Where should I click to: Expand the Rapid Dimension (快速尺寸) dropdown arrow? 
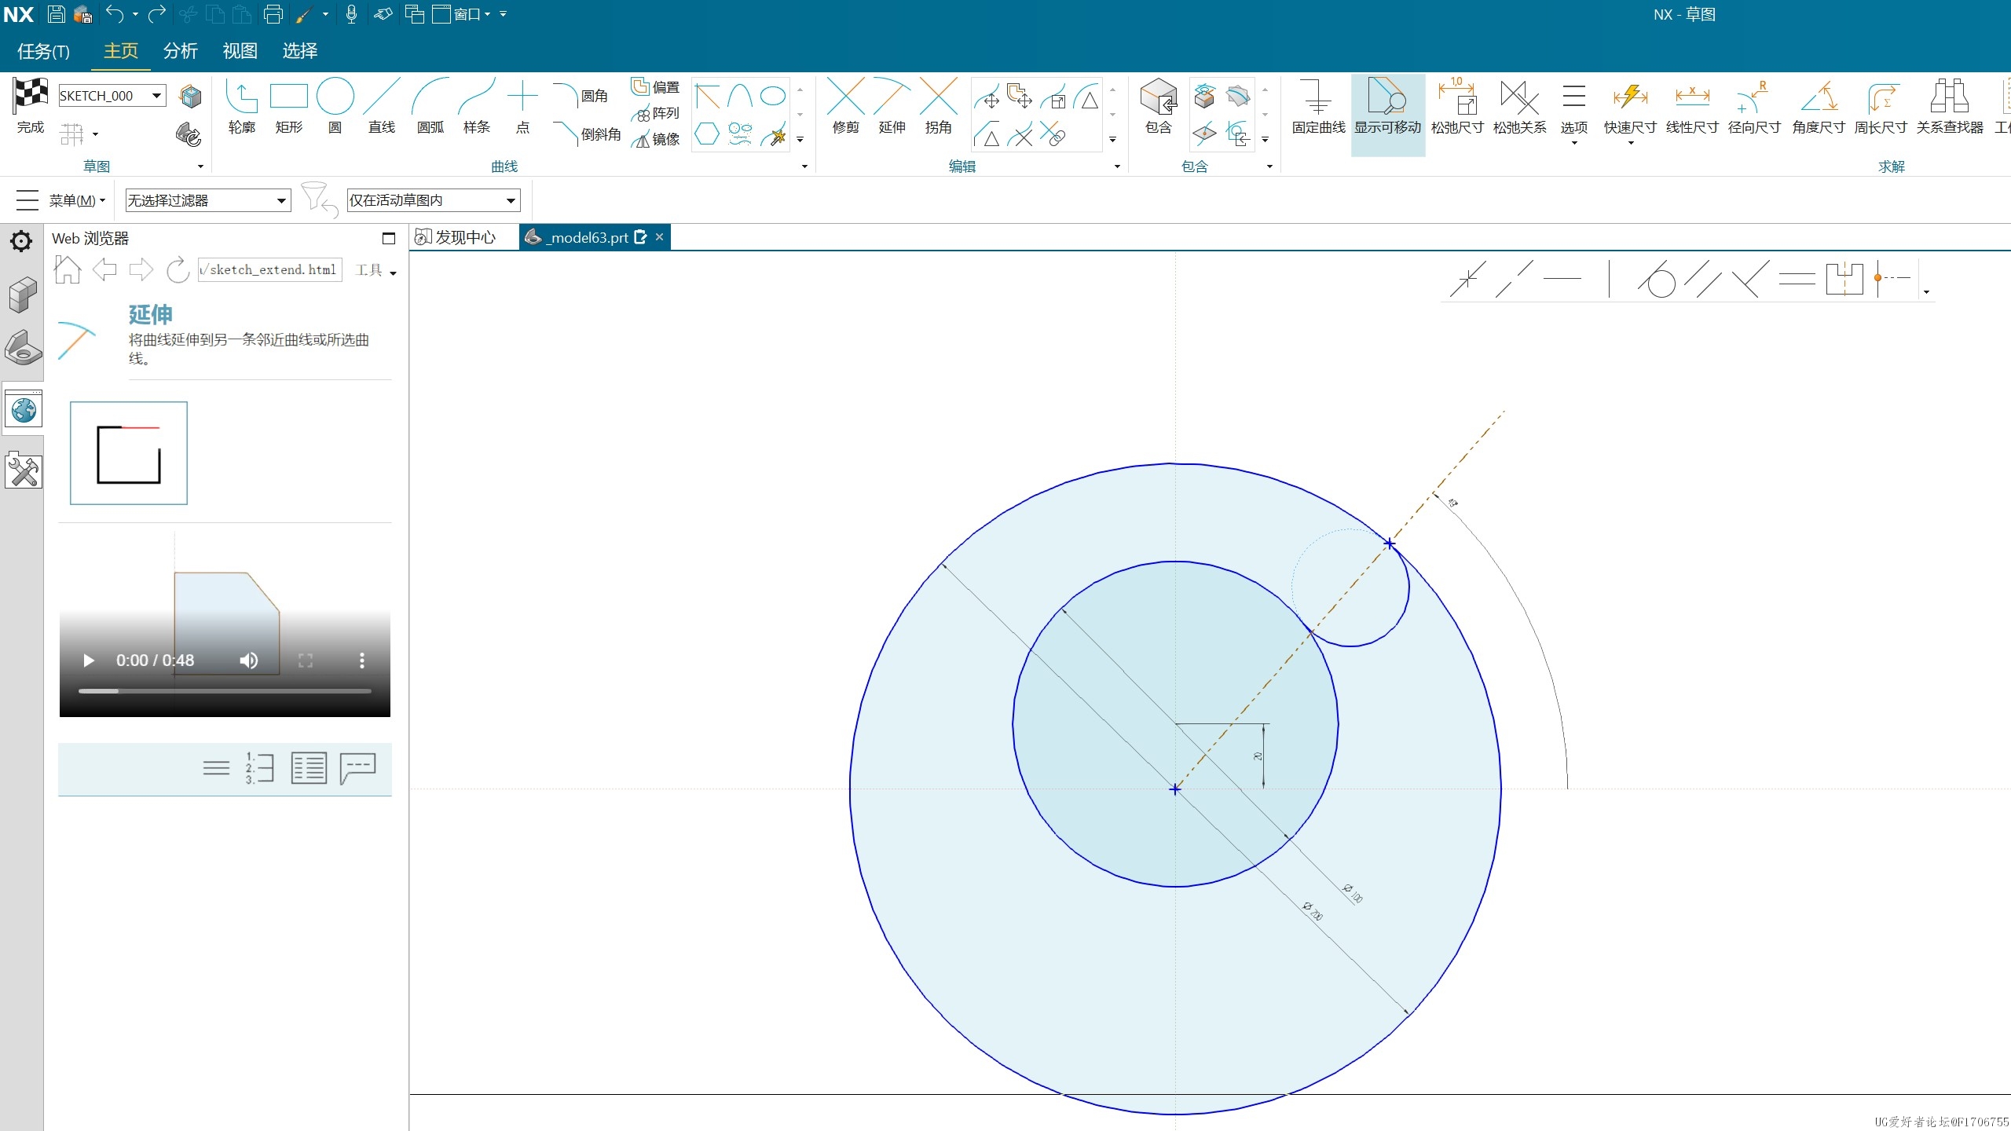click(1630, 143)
